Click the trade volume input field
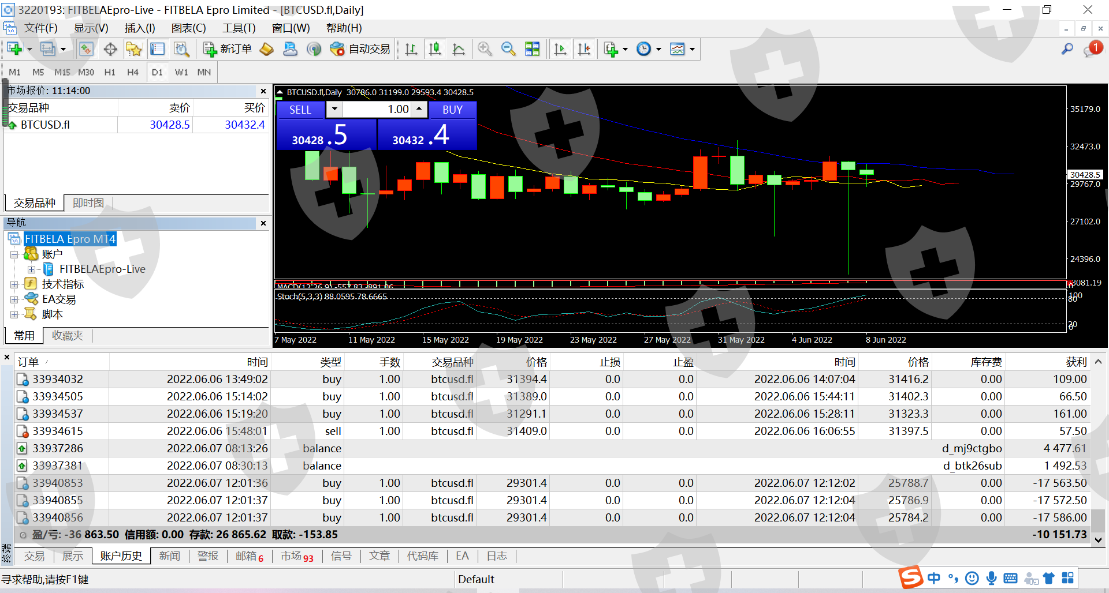This screenshot has height=593, width=1109. pyautogui.click(x=378, y=110)
